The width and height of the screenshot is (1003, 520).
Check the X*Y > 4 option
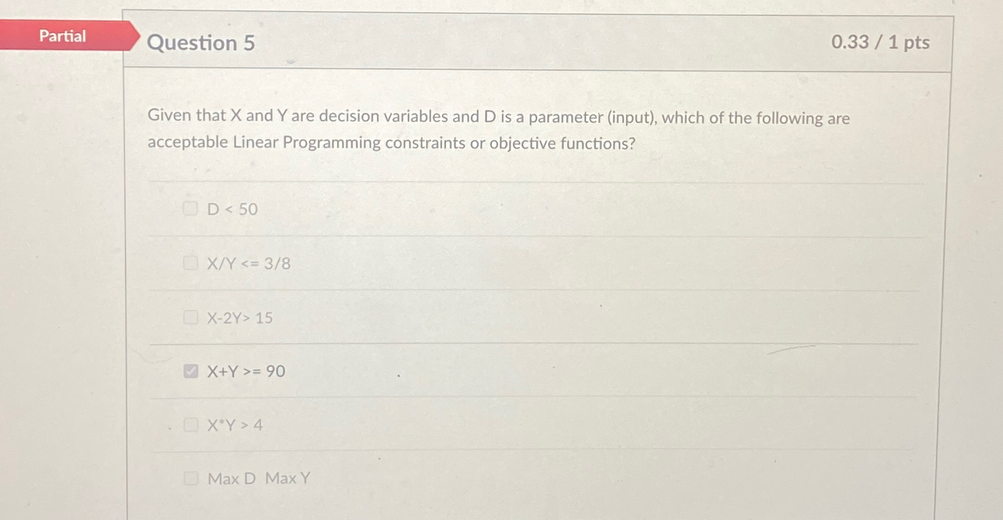tap(190, 424)
